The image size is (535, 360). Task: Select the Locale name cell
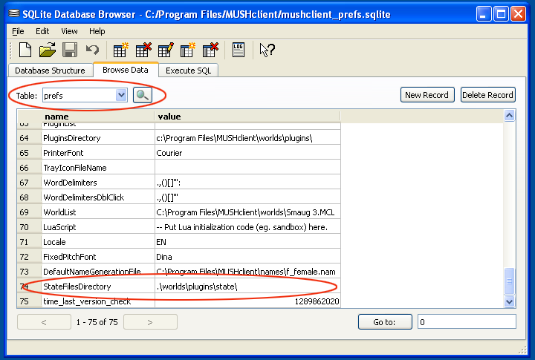click(98, 242)
